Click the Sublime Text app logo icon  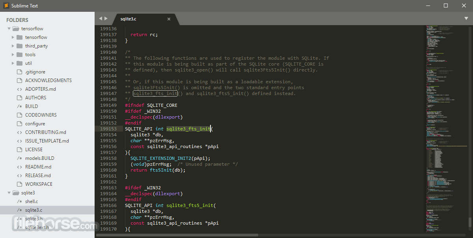(x=6, y=5)
